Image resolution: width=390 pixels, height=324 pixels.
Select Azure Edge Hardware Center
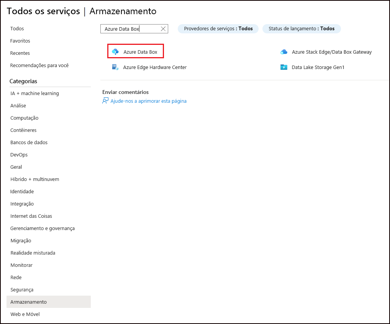[154, 67]
